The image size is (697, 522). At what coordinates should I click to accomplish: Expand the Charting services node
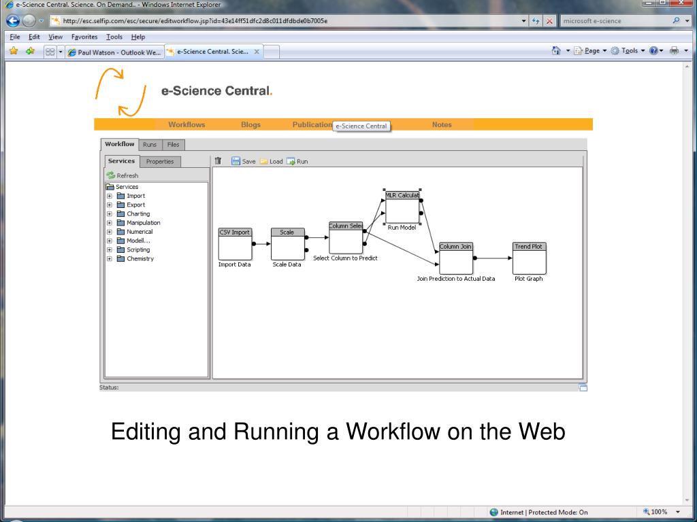(x=110, y=213)
